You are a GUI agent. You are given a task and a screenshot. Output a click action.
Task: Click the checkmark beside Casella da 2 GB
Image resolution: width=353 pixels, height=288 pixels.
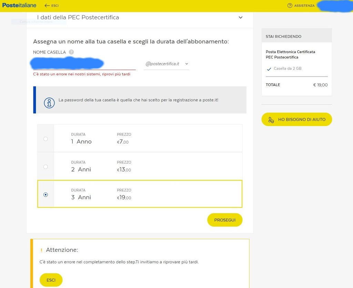click(269, 69)
